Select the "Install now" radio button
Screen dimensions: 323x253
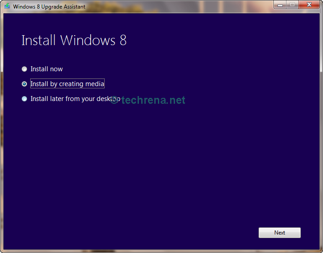(x=24, y=69)
